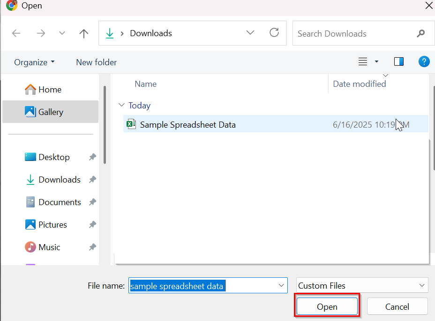Go up one folder level
The height and width of the screenshot is (321, 435).
pyautogui.click(x=84, y=33)
